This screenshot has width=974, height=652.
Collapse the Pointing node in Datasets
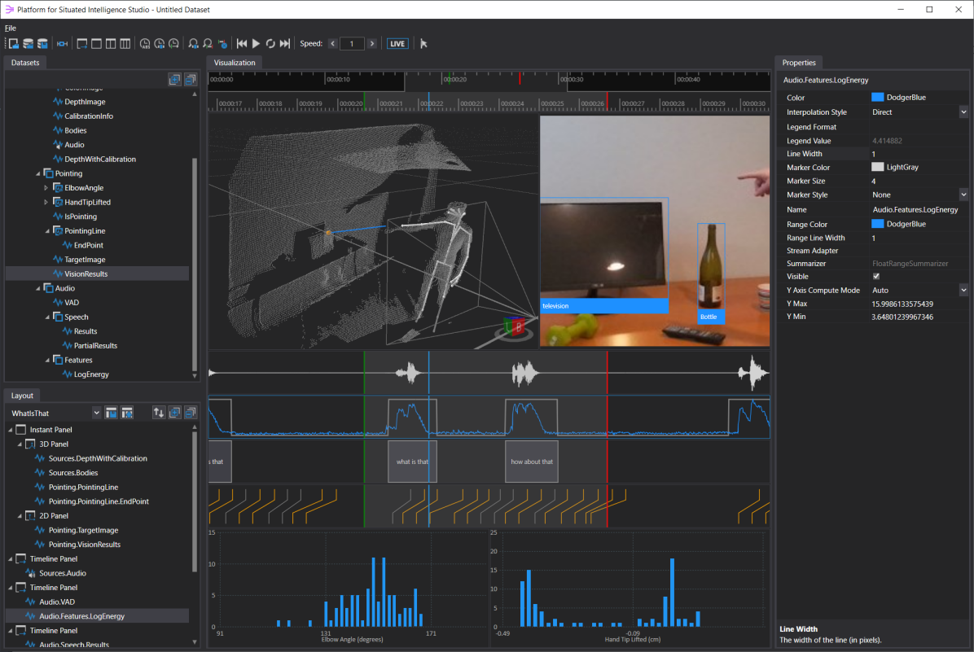click(38, 174)
